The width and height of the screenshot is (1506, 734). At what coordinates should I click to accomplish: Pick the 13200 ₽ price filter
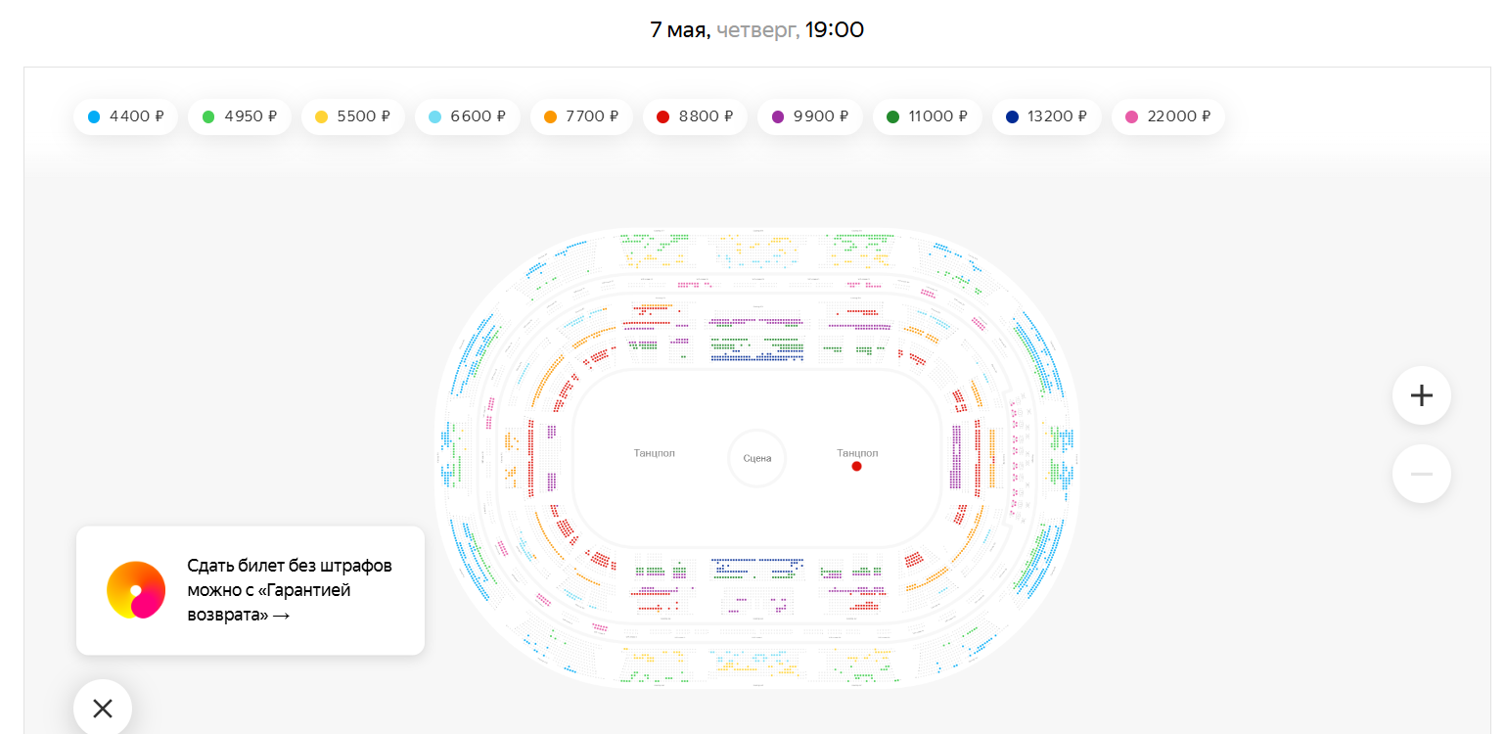[x=1046, y=116]
